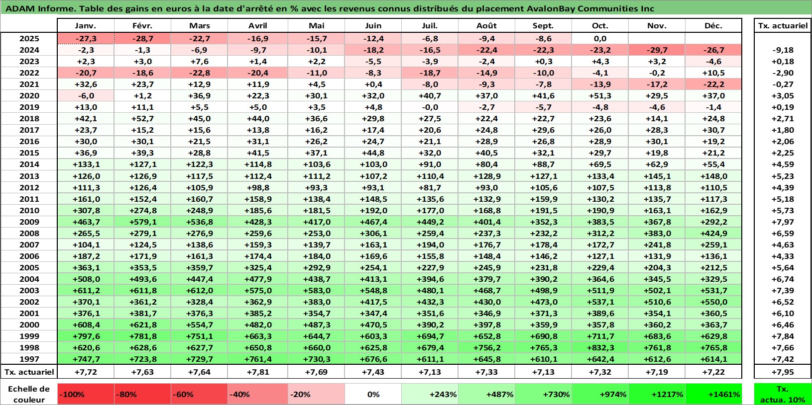
Task: Click the -40% color scale swatch
Action: (x=258, y=394)
